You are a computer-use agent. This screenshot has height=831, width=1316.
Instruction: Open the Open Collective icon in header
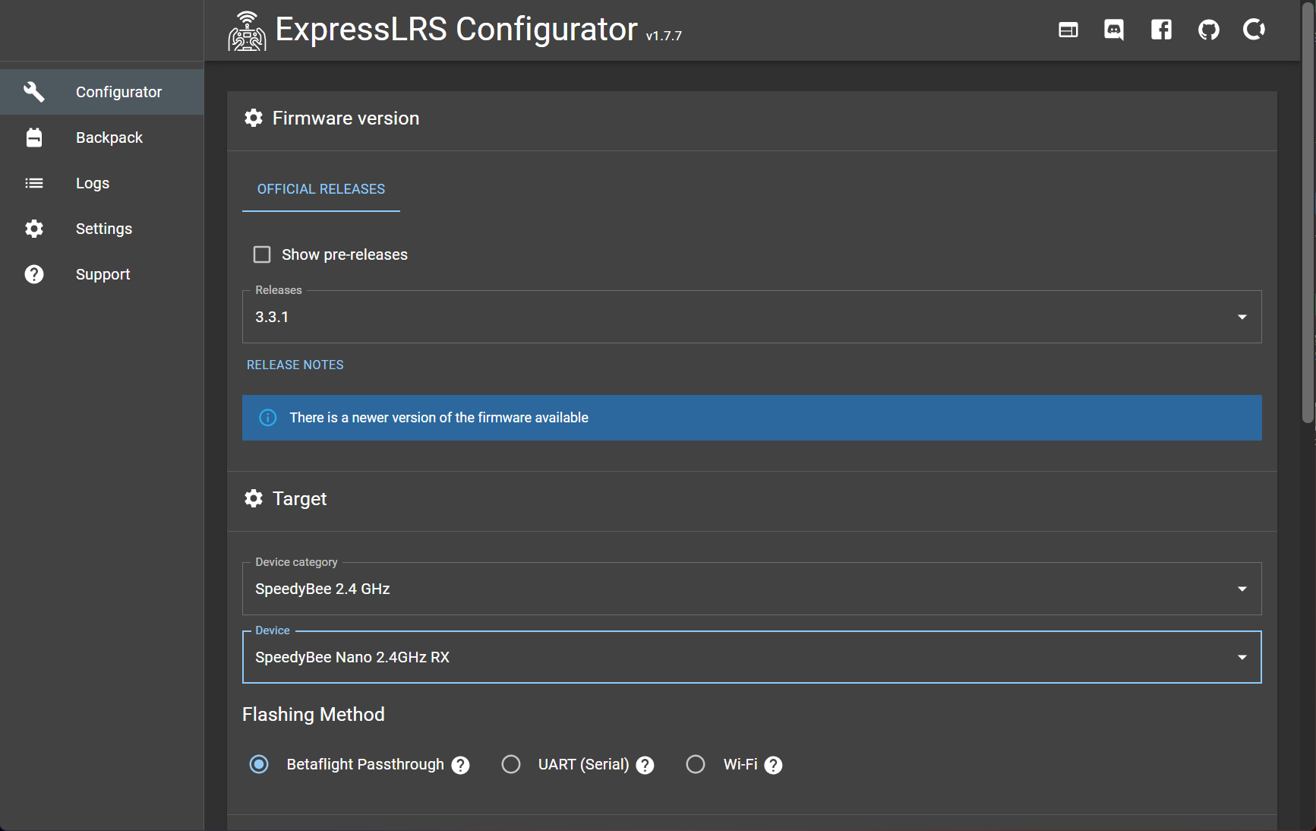coord(1254,30)
